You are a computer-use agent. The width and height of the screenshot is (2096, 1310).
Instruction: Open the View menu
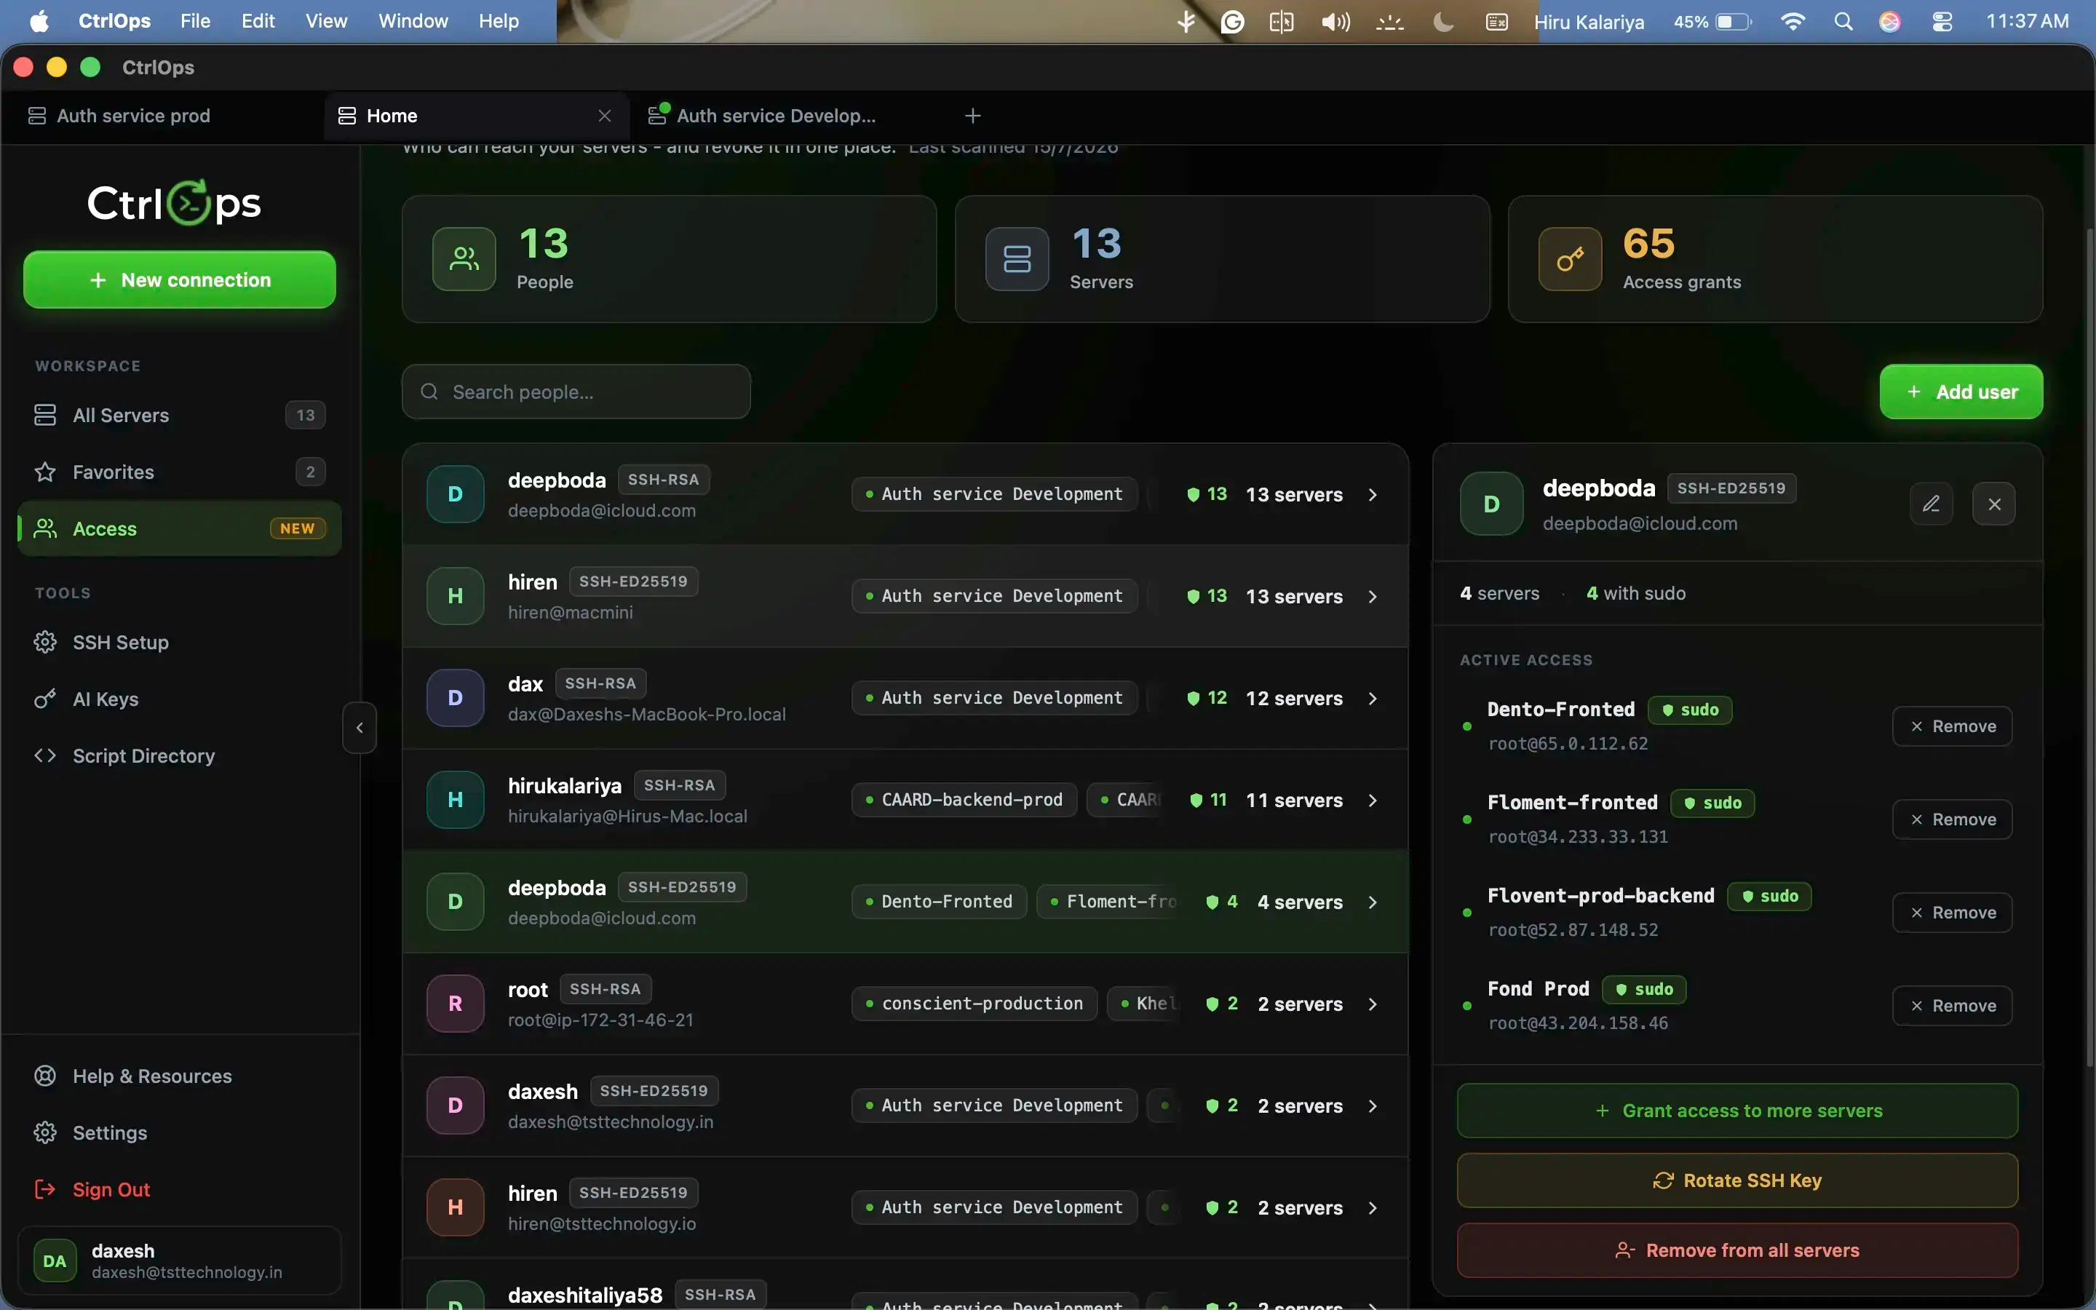click(x=325, y=21)
